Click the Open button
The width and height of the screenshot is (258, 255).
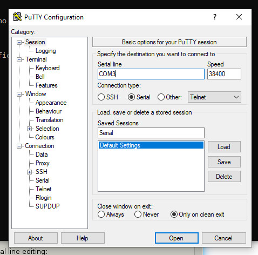(x=176, y=238)
